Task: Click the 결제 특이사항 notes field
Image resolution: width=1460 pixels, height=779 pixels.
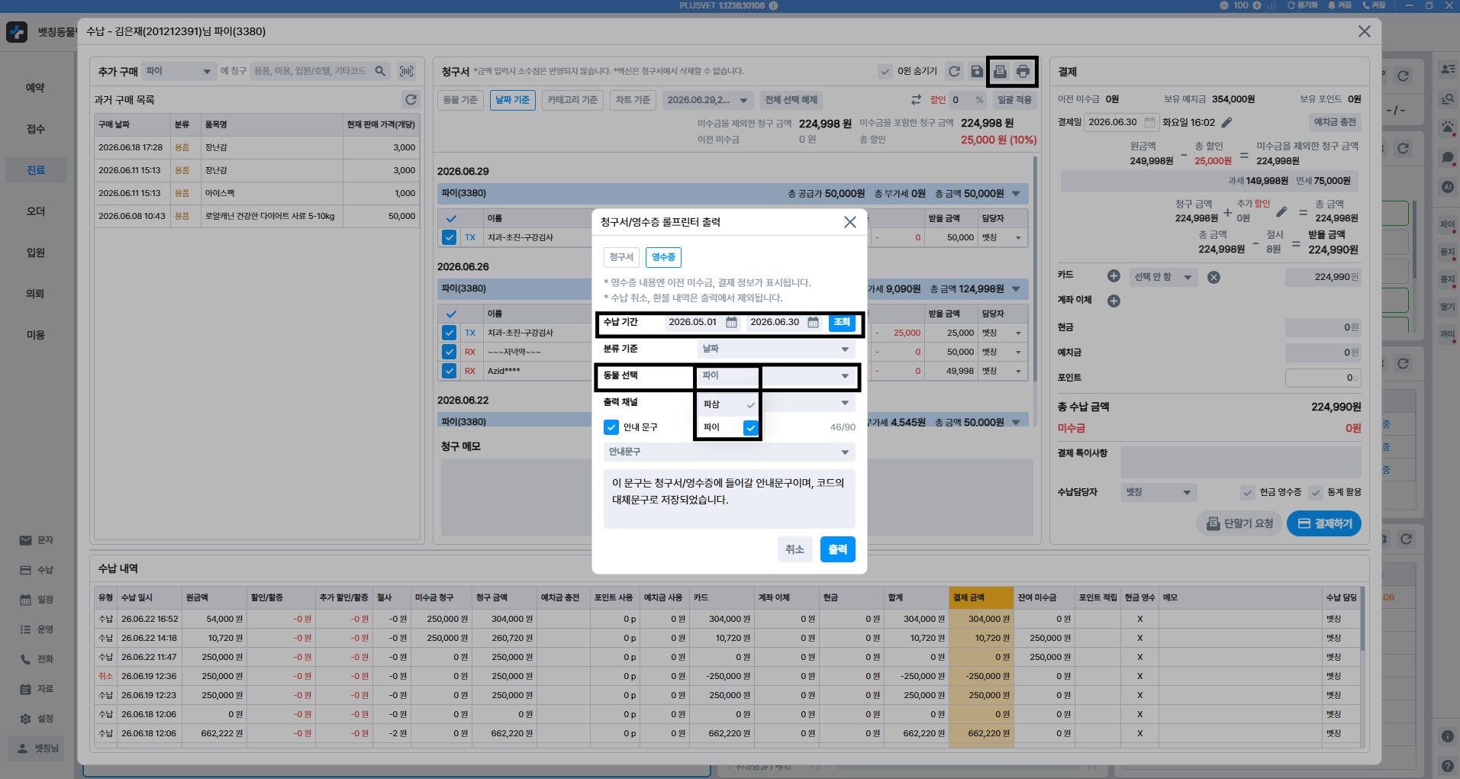Action: pyautogui.click(x=1241, y=462)
